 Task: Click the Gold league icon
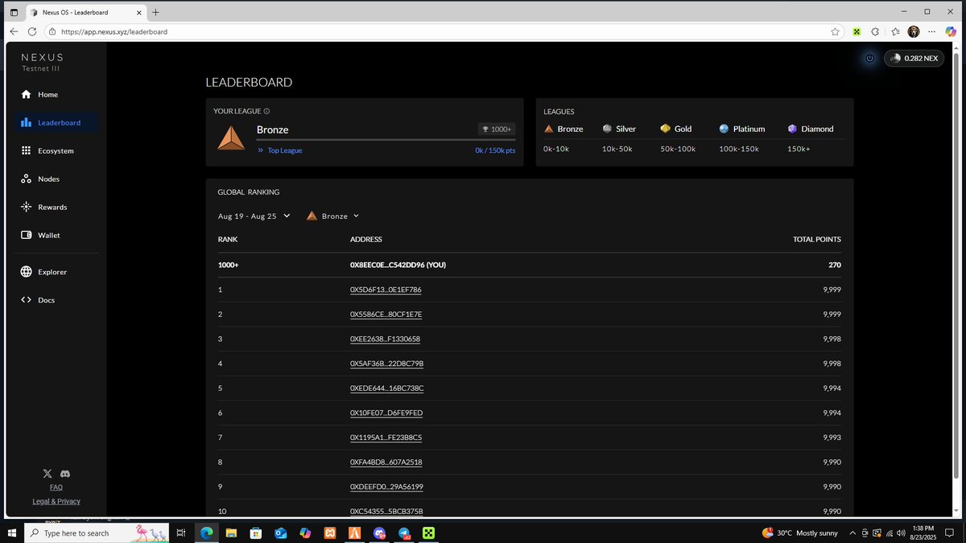665,129
